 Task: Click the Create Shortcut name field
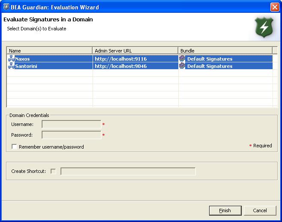[x=128, y=171]
